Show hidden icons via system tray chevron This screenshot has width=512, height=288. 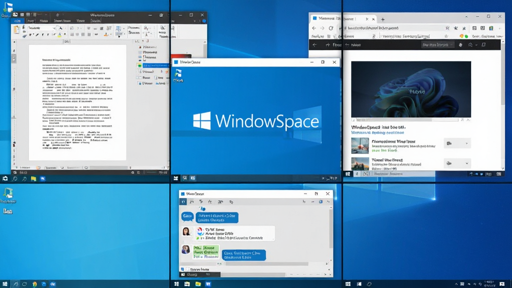(x=456, y=284)
